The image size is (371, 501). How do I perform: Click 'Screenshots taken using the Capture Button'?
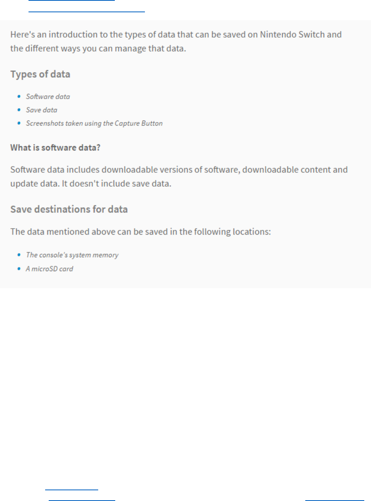[94, 123]
